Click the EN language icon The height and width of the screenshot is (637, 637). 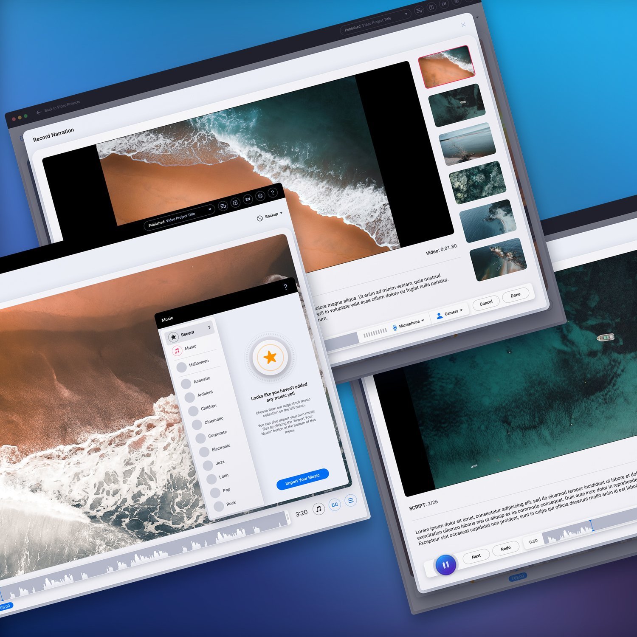pos(248,198)
